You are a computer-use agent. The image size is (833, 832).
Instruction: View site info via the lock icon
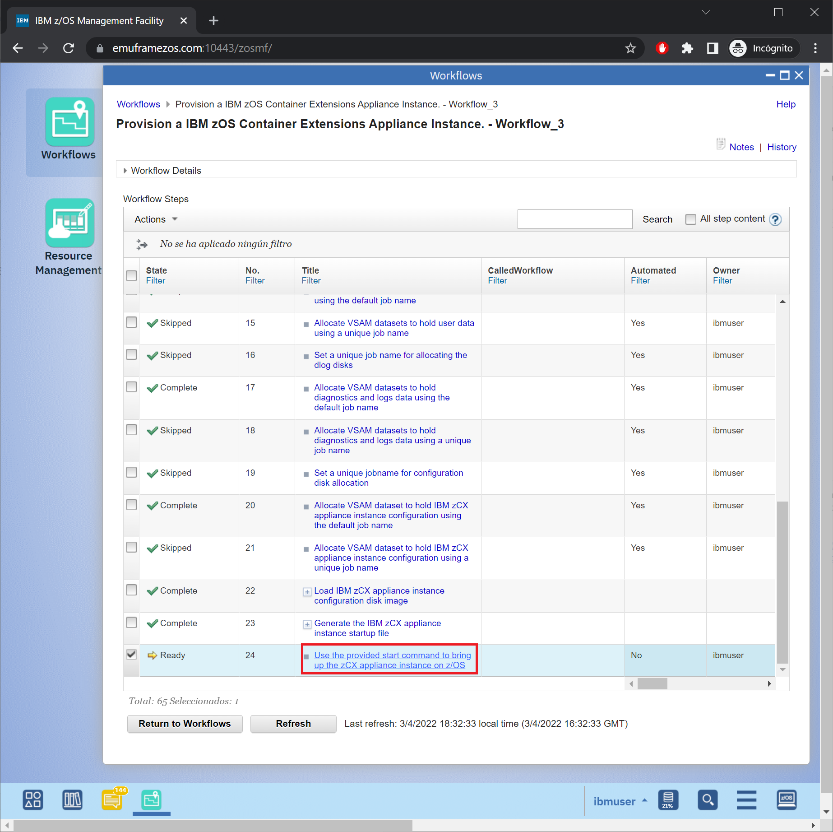100,48
